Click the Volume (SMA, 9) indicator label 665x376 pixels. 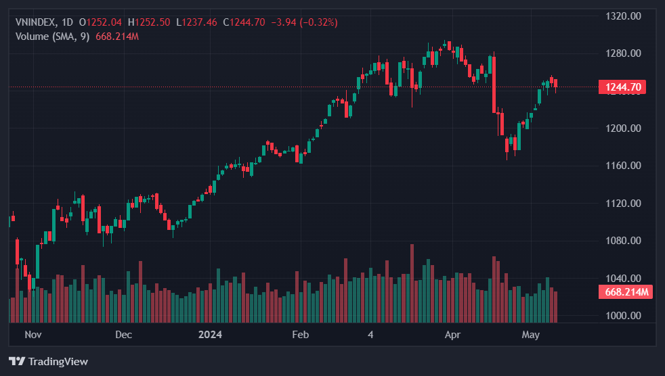click(x=53, y=37)
